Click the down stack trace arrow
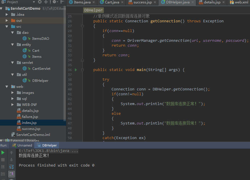This screenshot has width=250, height=180. coord(11,160)
